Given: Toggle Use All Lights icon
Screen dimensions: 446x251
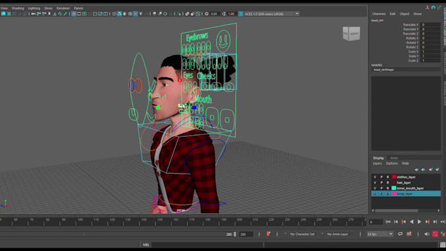Looking at the screenshot, I should 141,14.
